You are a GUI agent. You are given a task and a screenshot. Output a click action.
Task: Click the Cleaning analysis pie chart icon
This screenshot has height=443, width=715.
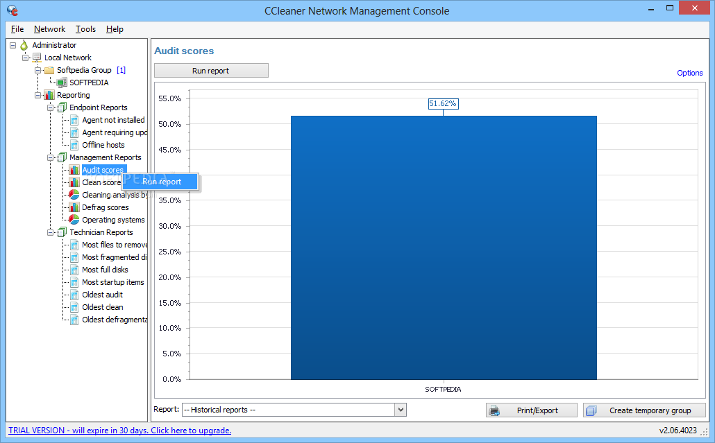click(74, 195)
